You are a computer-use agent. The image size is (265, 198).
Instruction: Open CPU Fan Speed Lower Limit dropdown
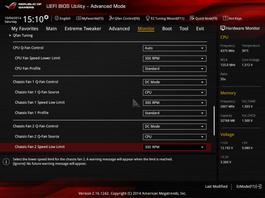tap(174, 59)
